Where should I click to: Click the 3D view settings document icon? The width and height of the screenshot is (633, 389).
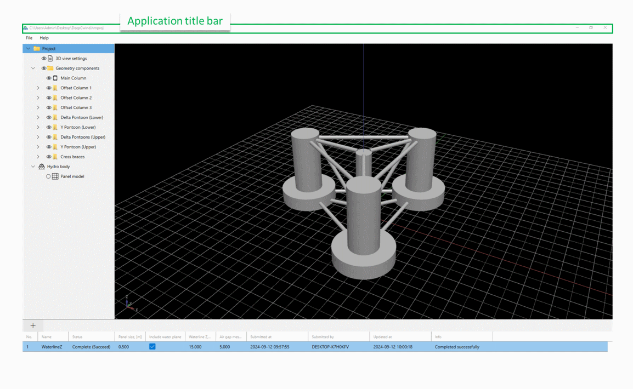(x=50, y=59)
